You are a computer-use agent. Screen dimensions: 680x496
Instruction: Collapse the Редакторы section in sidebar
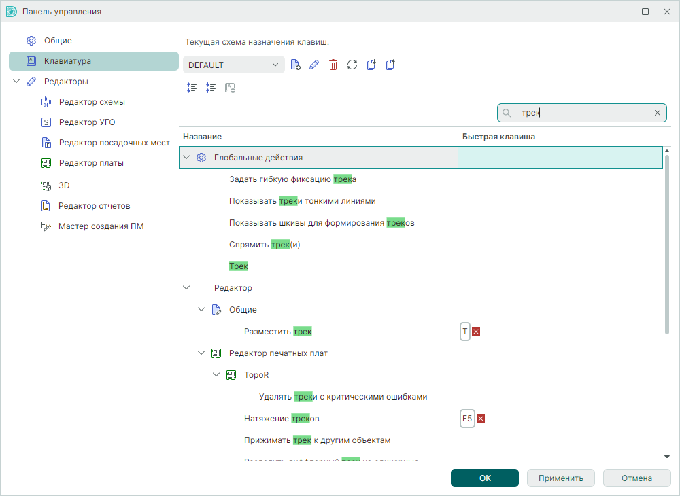16,82
